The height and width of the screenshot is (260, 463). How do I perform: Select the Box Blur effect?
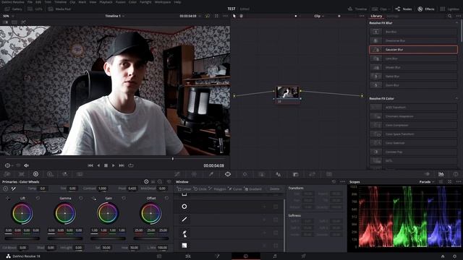[413, 32]
